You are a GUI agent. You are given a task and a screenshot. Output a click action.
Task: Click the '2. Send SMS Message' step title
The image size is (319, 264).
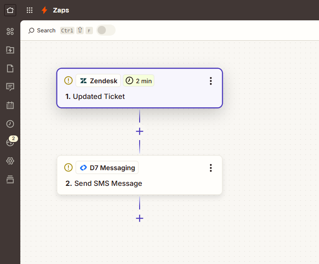click(x=104, y=184)
